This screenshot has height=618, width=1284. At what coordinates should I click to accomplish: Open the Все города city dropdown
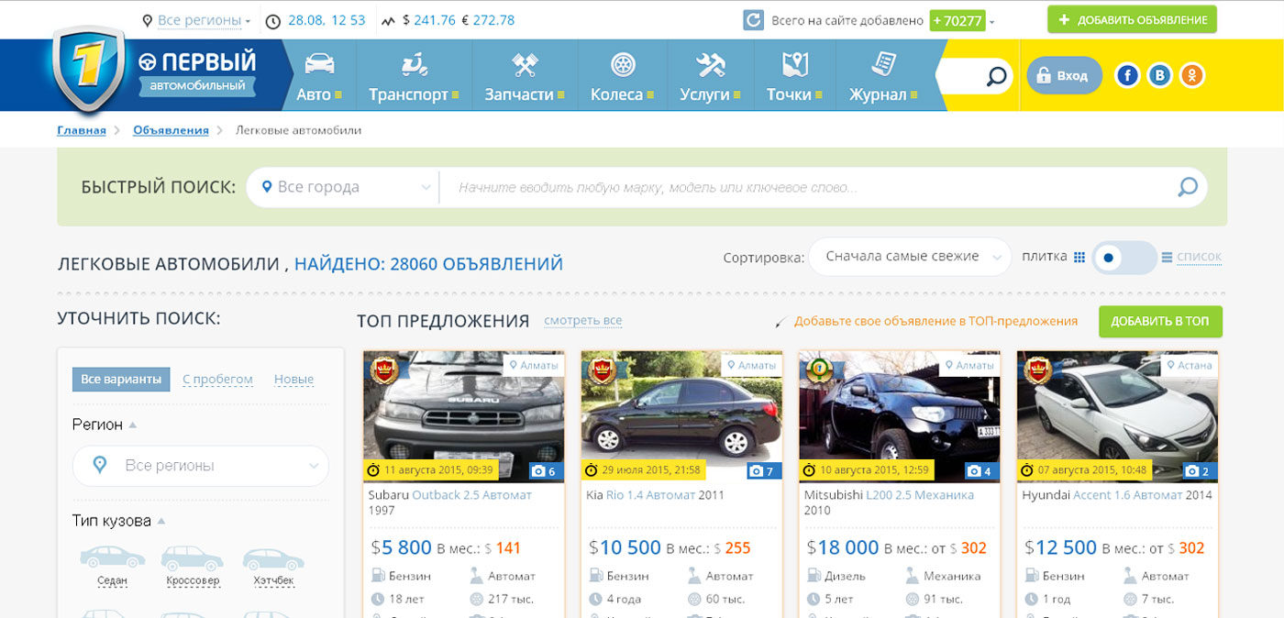[343, 187]
